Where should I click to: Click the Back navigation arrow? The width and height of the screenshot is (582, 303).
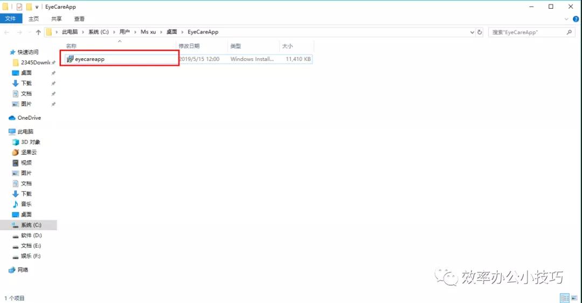[x=6, y=32]
